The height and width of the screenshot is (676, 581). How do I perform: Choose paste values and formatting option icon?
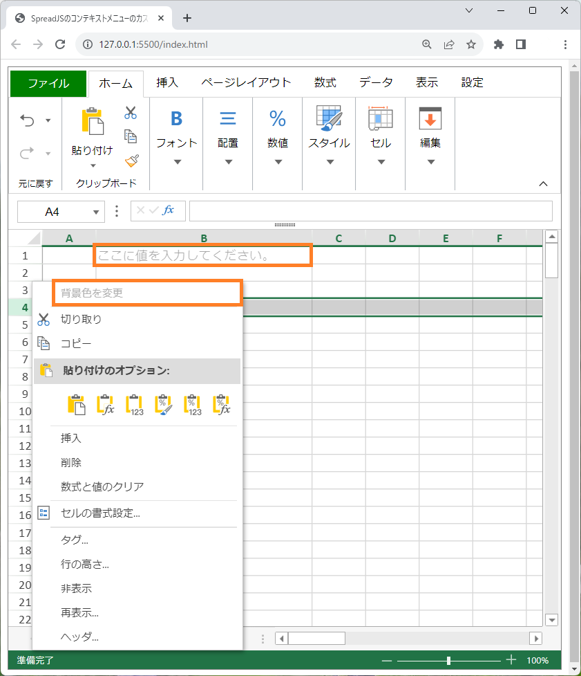point(193,405)
